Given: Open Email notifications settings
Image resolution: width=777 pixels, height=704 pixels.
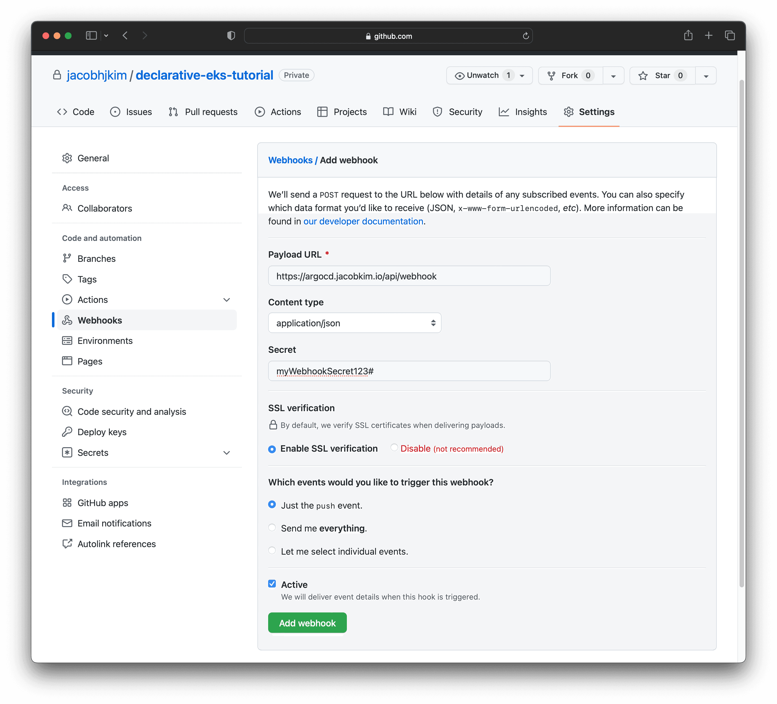Looking at the screenshot, I should pos(114,523).
